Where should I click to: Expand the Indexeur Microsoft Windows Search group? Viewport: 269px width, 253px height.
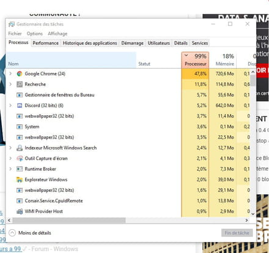tap(10, 148)
